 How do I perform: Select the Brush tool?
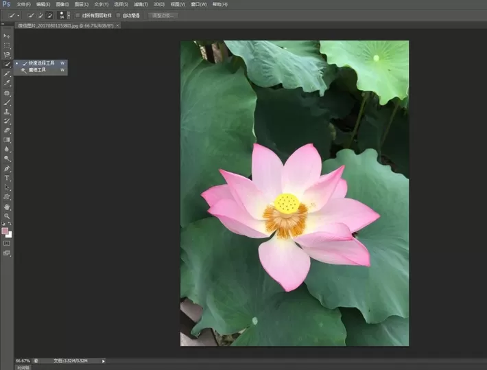click(x=7, y=102)
